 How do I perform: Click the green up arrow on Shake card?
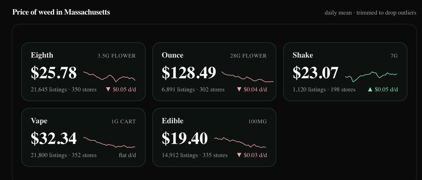pyautogui.click(x=370, y=90)
